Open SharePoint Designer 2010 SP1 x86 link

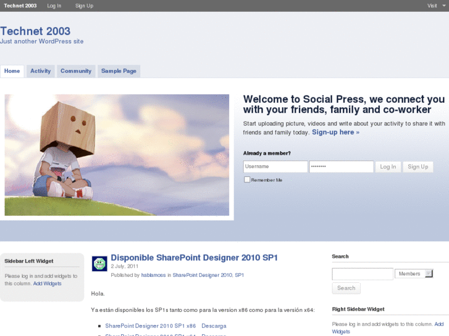pos(151,326)
